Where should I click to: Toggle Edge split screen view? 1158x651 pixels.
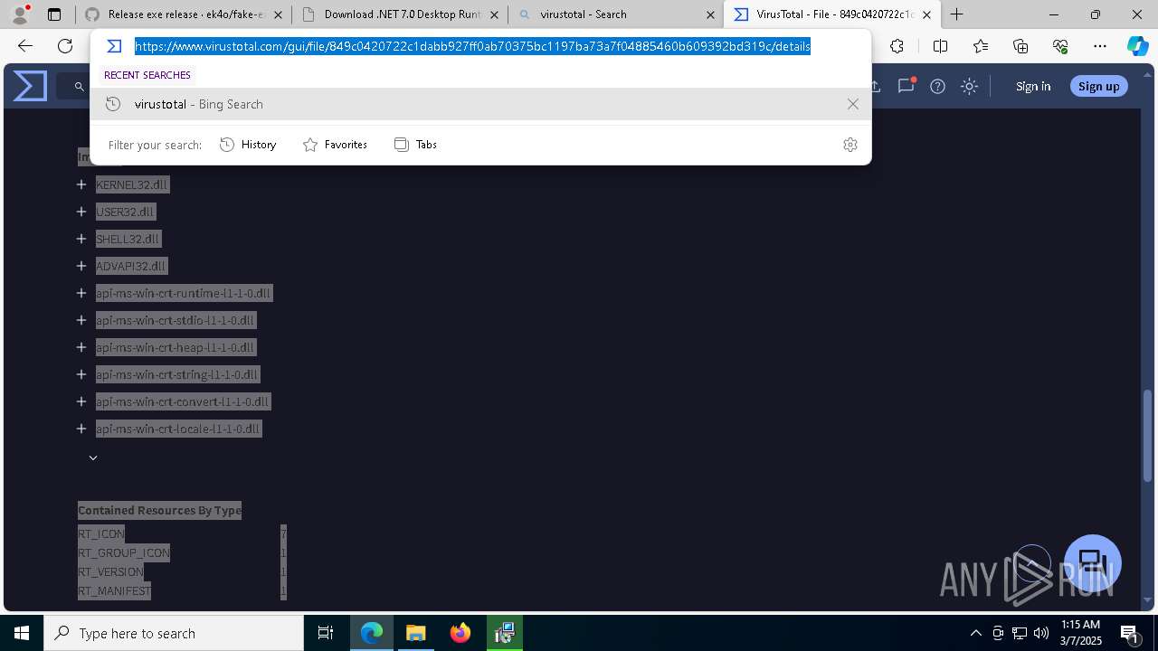(940, 47)
